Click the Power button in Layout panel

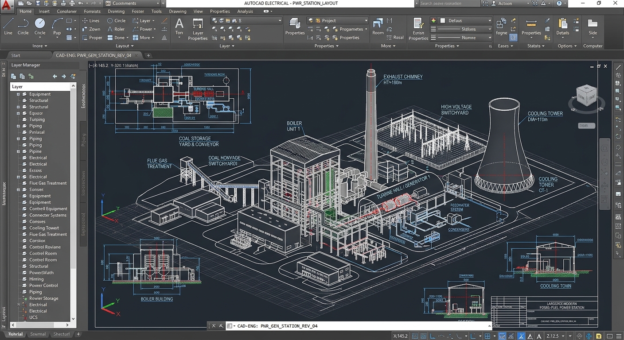coord(144,29)
